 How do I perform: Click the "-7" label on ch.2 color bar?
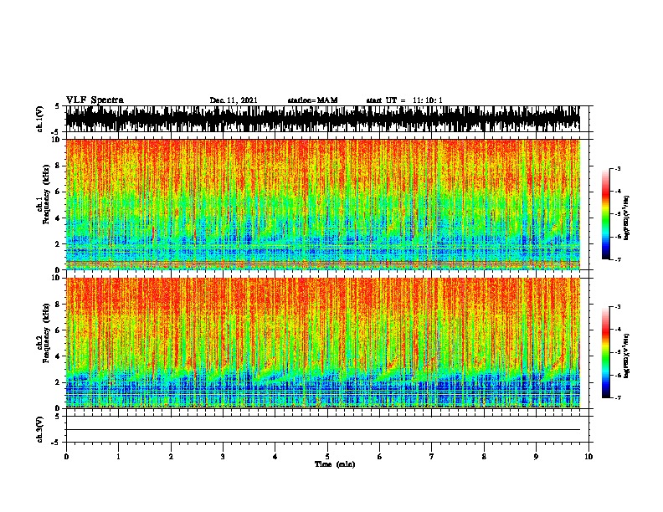(618, 397)
